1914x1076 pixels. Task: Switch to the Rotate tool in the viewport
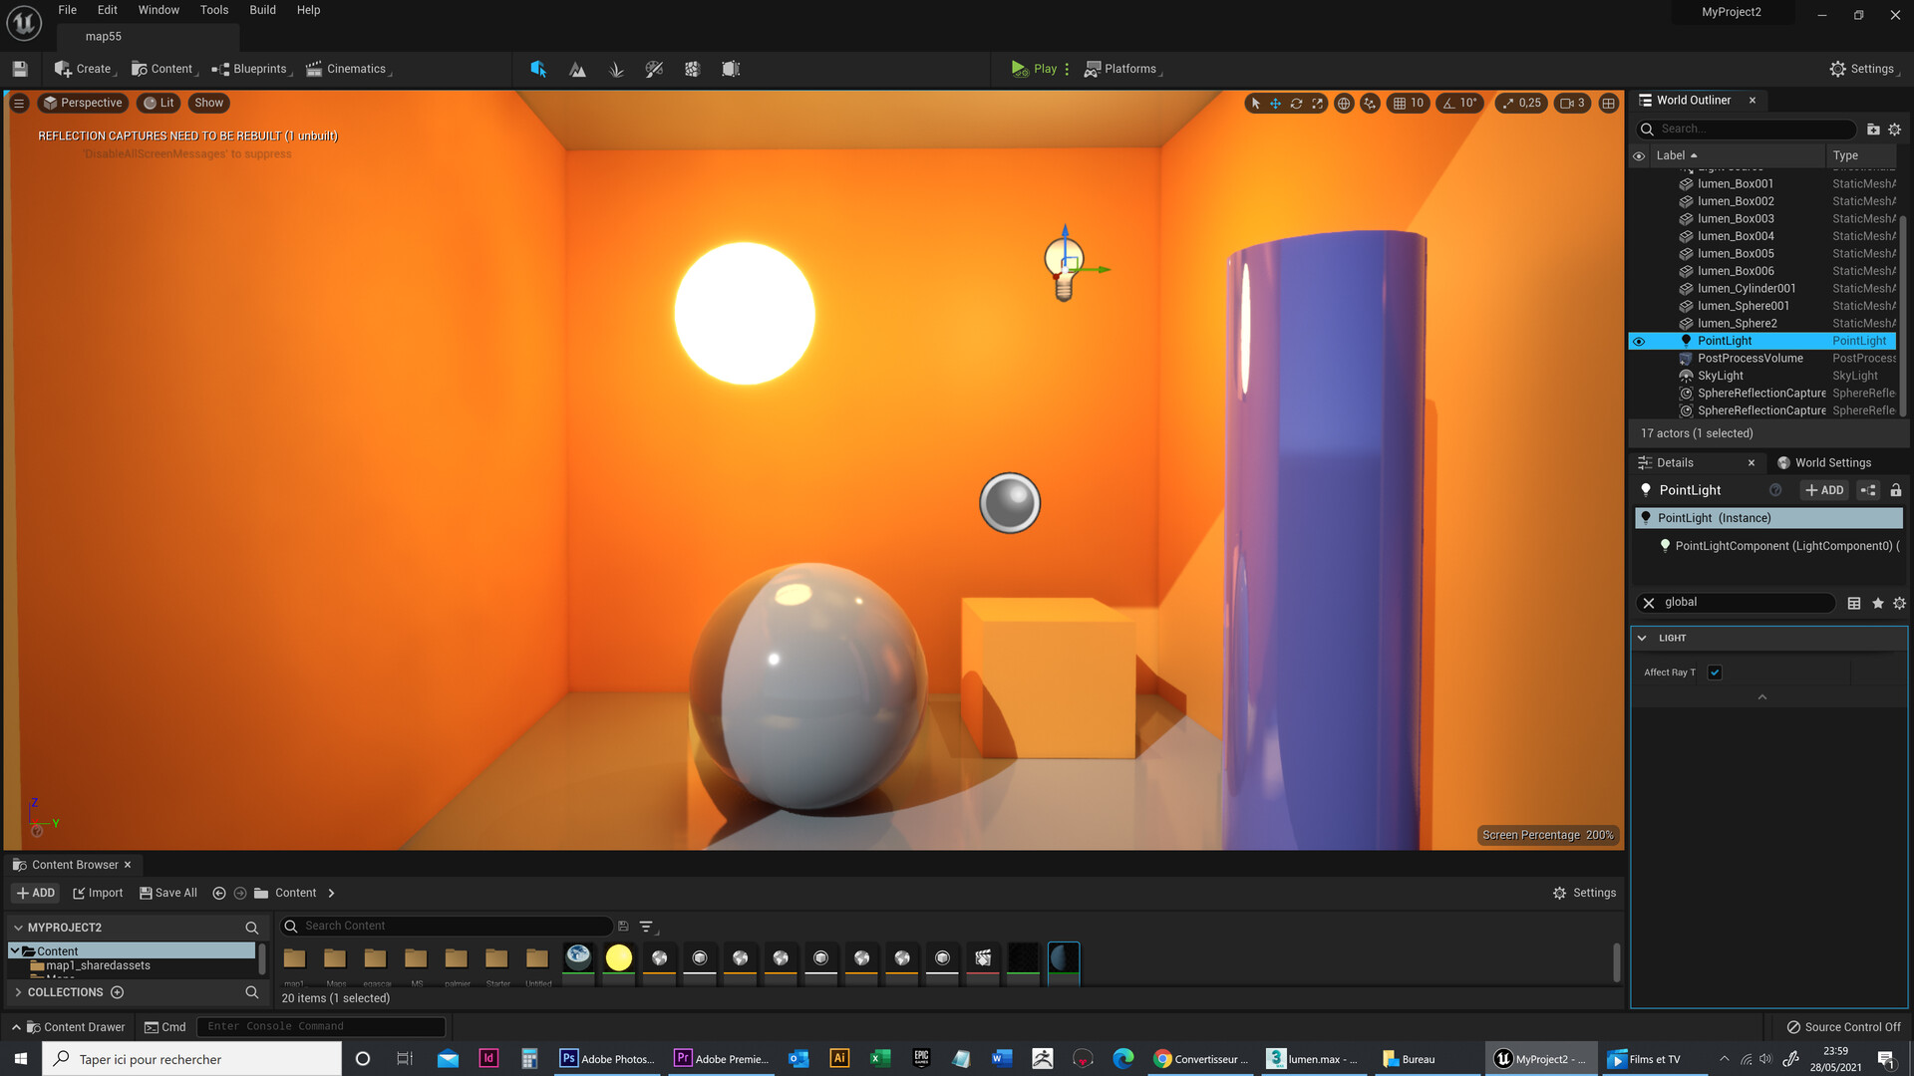1295,103
